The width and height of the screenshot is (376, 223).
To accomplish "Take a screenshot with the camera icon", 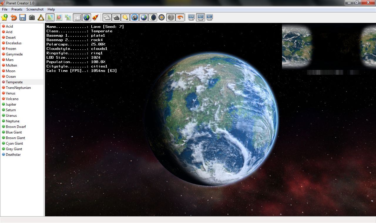I will [32, 18].
